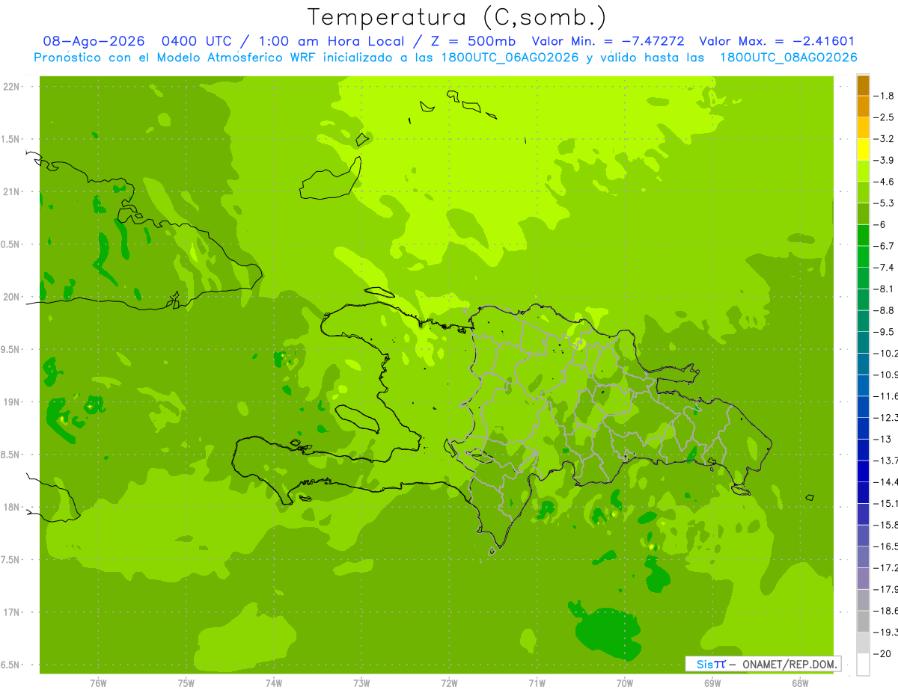
Task: Click the 22N latitude label
Action: (x=13, y=87)
